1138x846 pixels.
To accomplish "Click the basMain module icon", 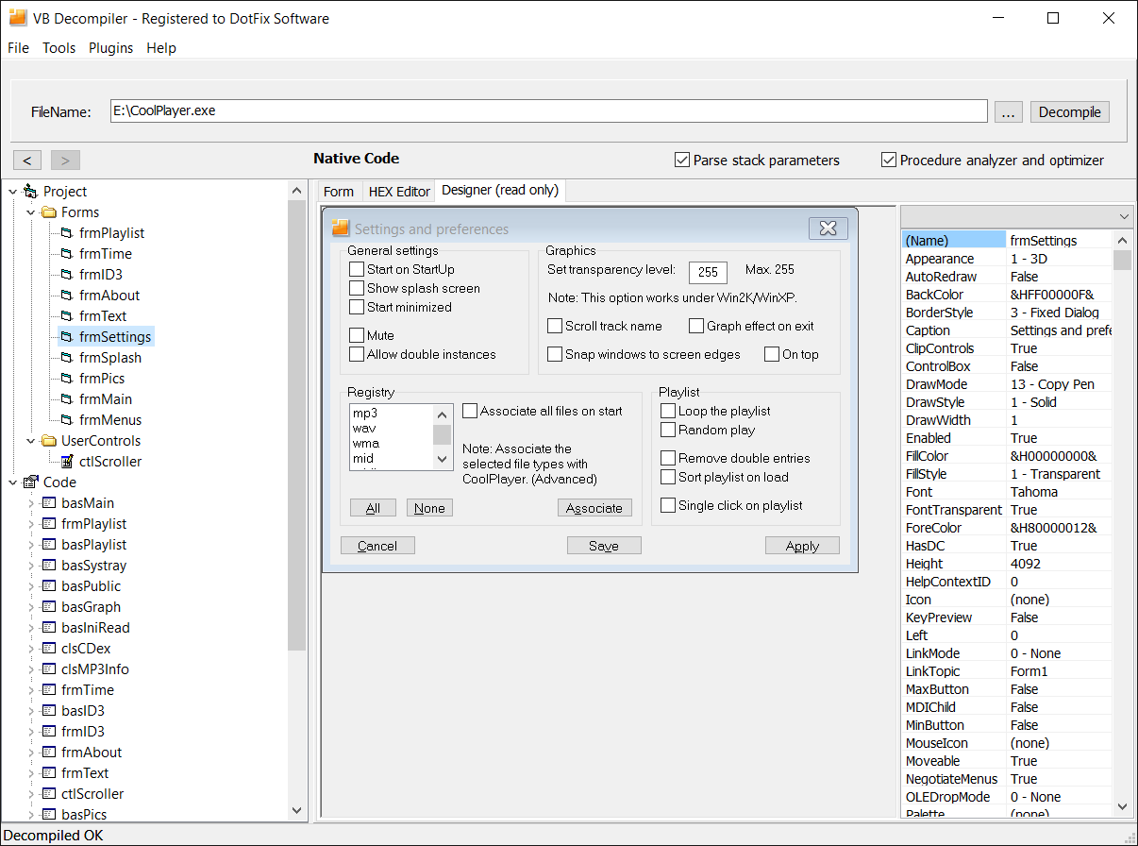I will (x=49, y=503).
